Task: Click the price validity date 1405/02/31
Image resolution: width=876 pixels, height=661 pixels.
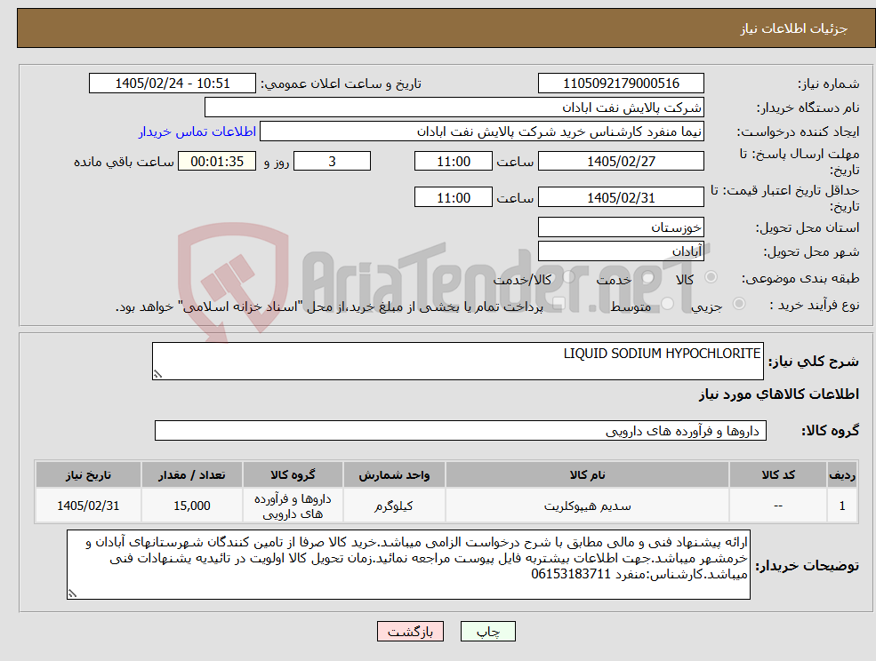Action: 621,197
